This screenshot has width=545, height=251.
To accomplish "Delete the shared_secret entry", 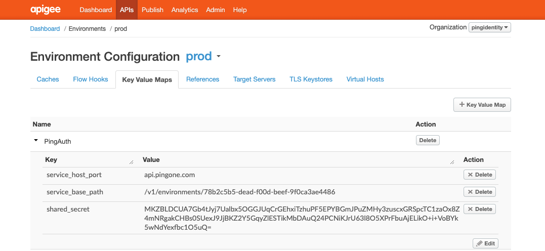I will (480, 209).
